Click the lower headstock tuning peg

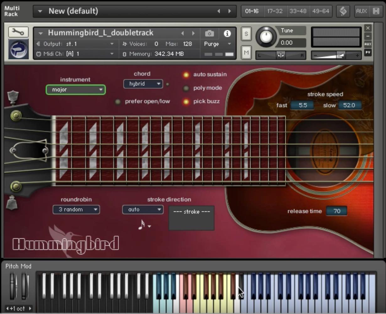pyautogui.click(x=15, y=187)
